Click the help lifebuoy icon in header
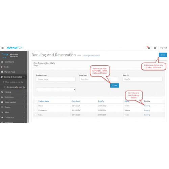The height and width of the screenshot is (169, 169). (155, 48)
